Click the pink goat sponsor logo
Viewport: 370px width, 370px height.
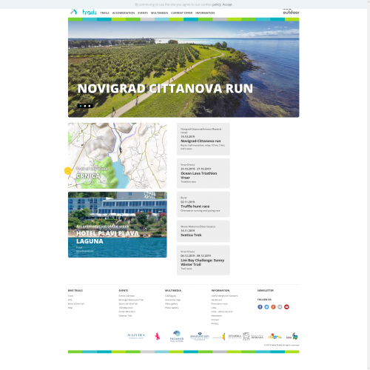pos(158,336)
